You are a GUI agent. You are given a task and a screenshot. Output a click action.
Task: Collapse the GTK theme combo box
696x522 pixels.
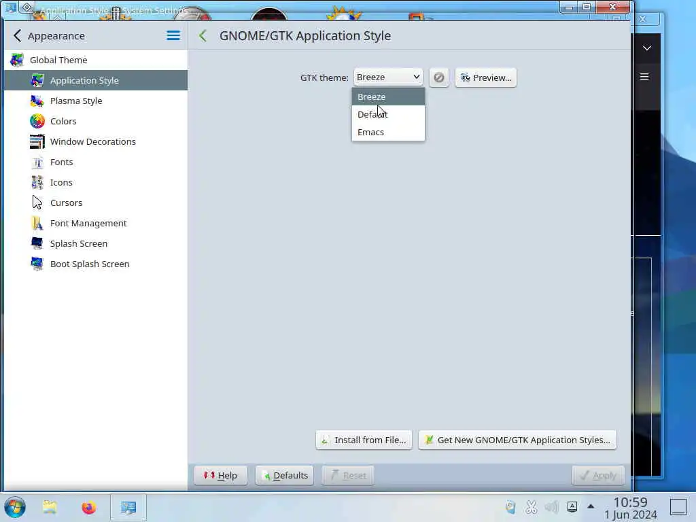pyautogui.click(x=388, y=77)
